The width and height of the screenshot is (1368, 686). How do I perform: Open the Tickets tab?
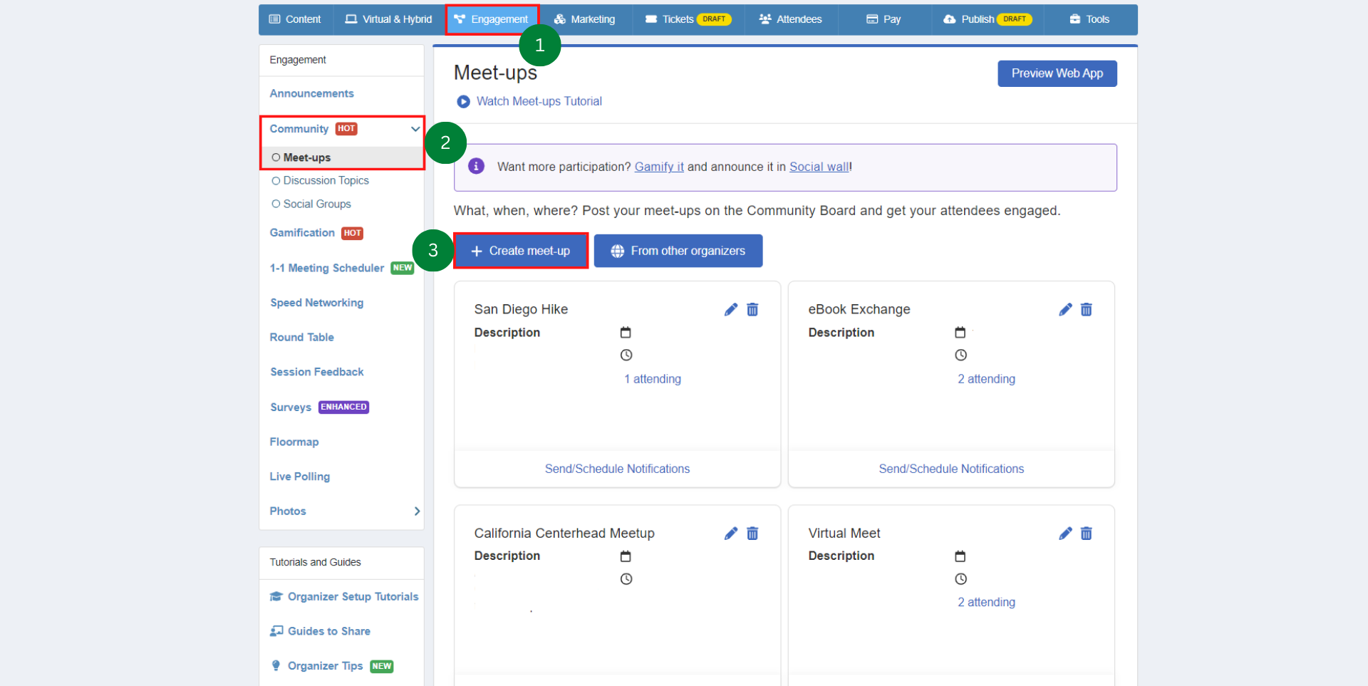click(688, 19)
